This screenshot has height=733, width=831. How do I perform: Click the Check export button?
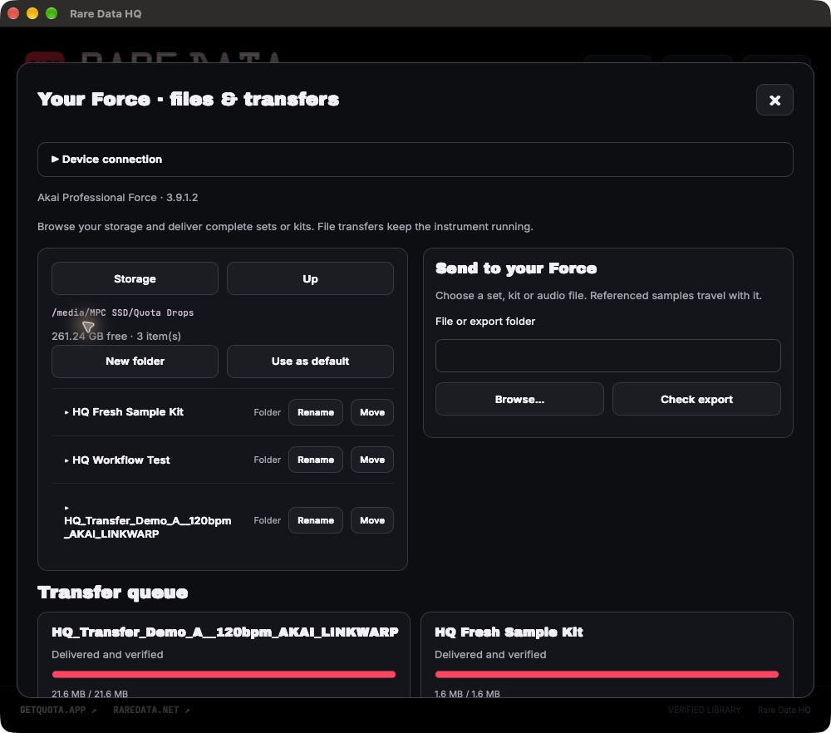[696, 399]
